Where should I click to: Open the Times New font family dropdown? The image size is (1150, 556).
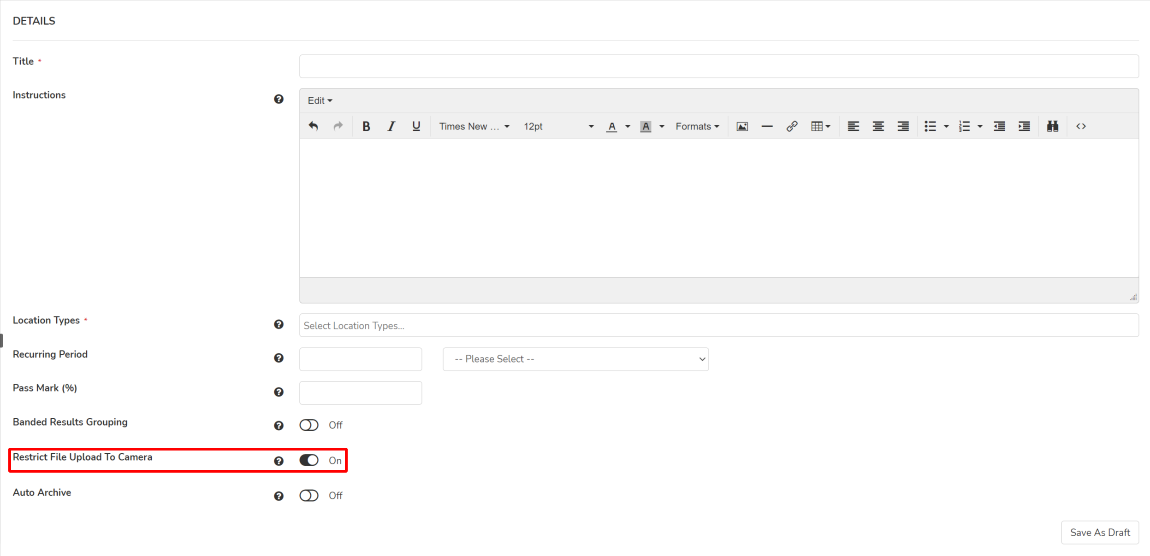pos(474,126)
